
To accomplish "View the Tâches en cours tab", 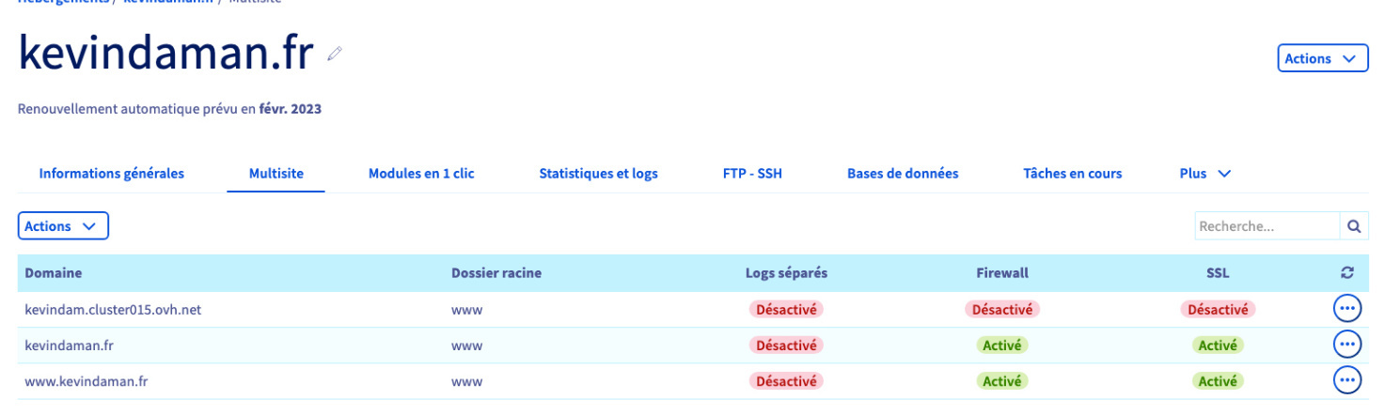I will tap(1072, 174).
